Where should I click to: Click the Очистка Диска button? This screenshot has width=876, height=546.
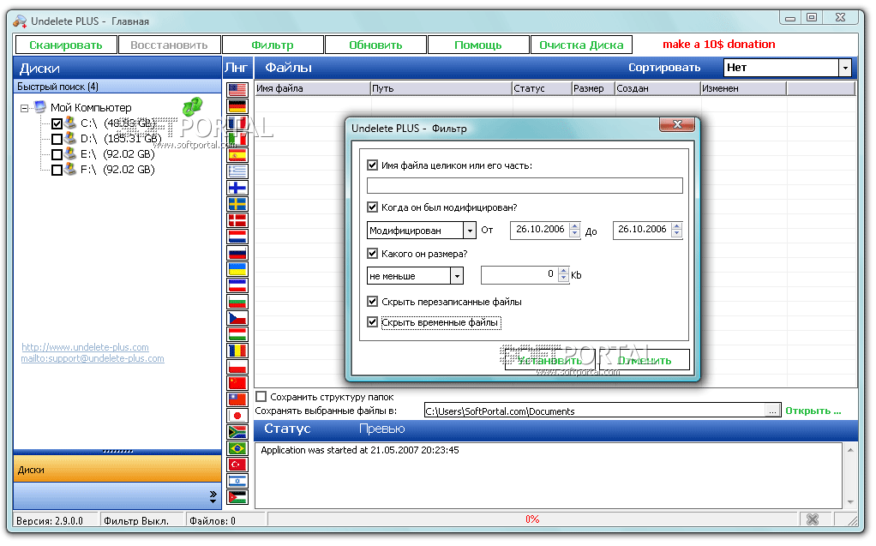[x=581, y=45]
